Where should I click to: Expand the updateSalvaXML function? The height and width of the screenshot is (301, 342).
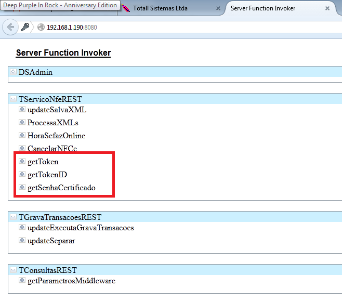click(x=22, y=109)
